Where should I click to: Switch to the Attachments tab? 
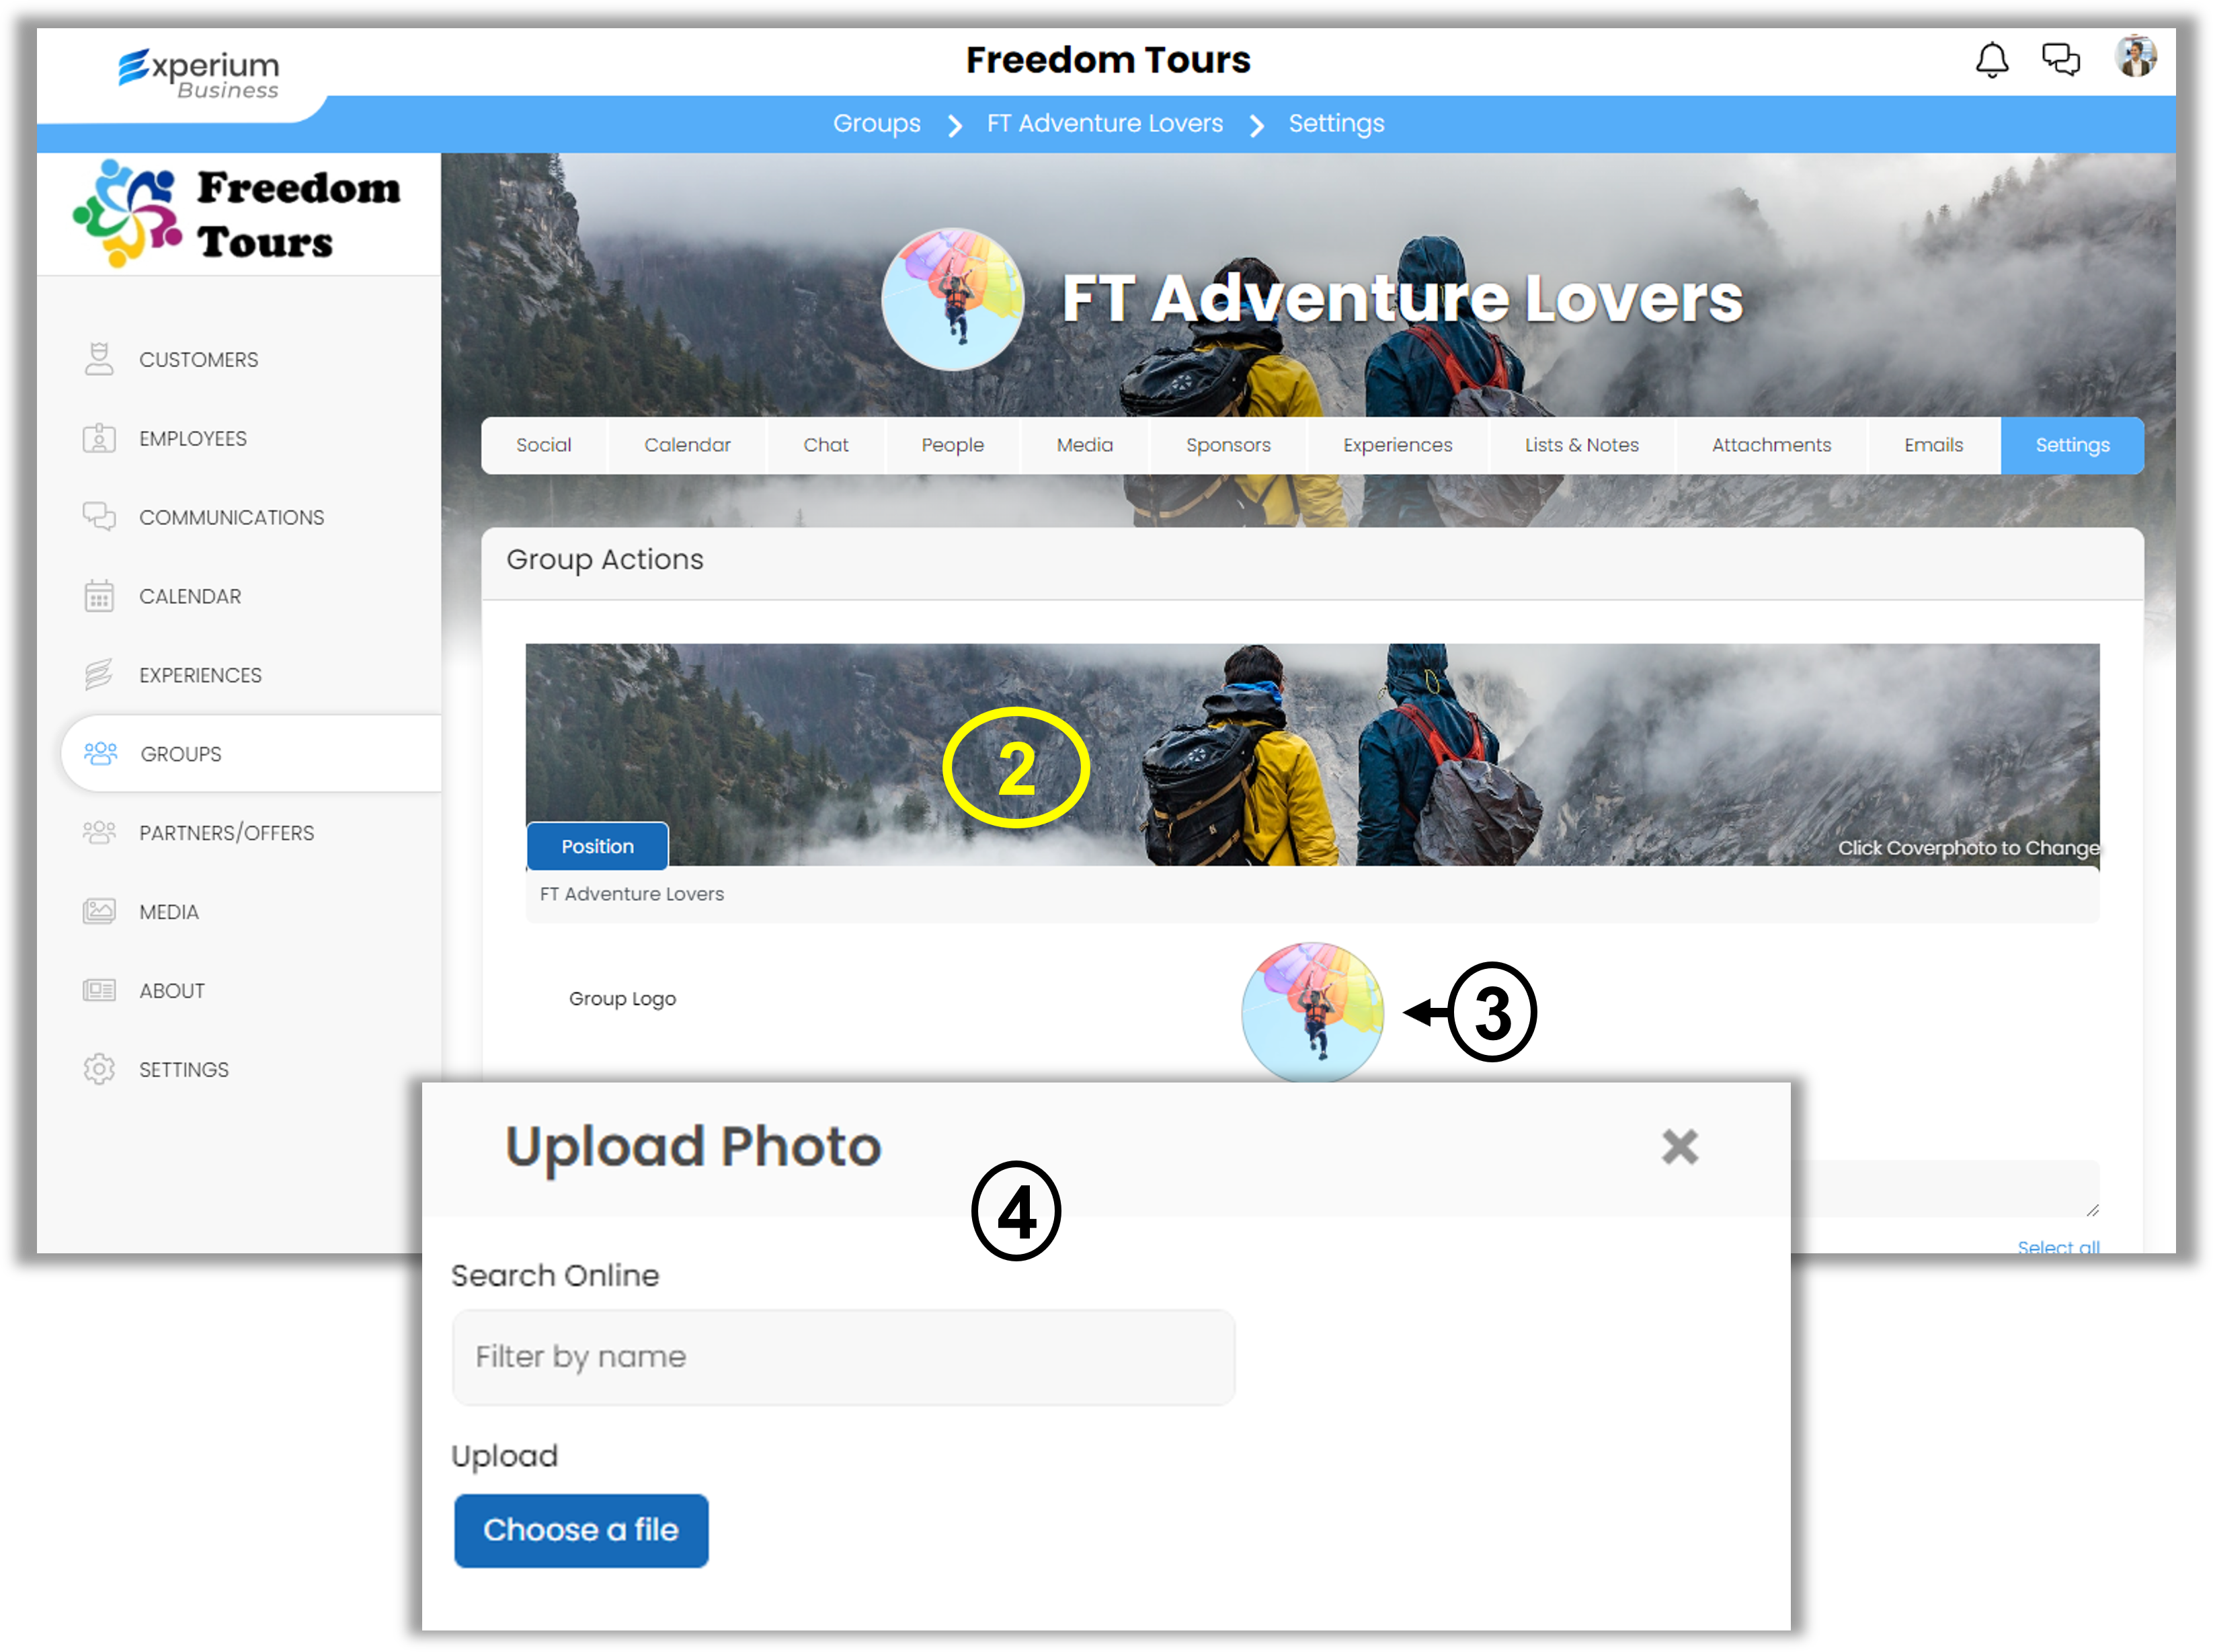pyautogui.click(x=1771, y=445)
